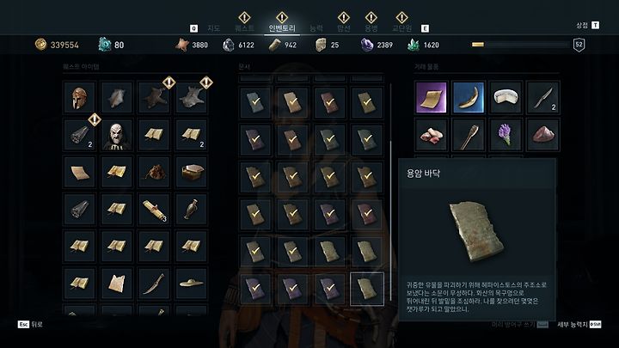The image size is (619, 348).
Task: Click the 세부 능력치 detailed stats button
Action: click(x=579, y=324)
